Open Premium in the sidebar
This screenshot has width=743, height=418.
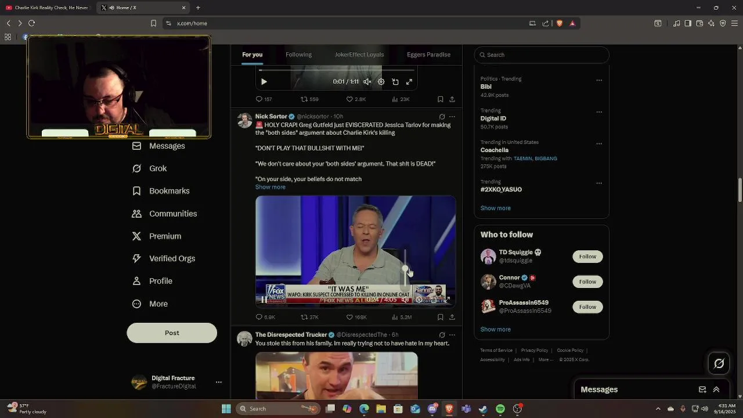tap(157, 236)
